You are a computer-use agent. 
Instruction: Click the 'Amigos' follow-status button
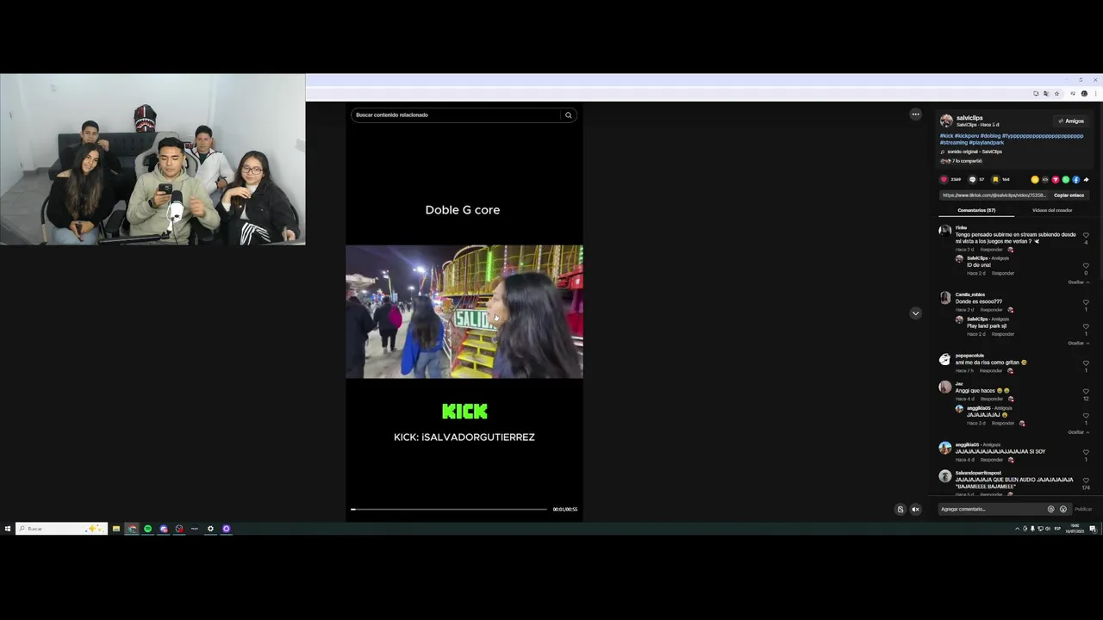1071,121
